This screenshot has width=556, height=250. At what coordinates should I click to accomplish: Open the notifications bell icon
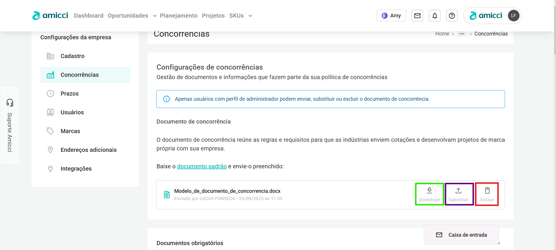point(435,16)
